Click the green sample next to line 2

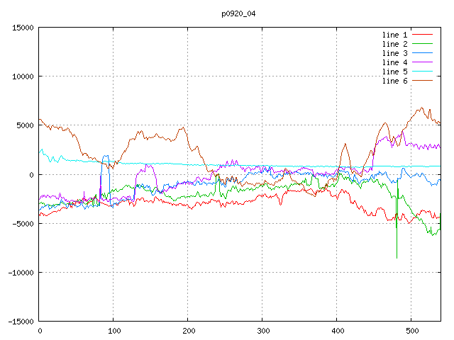(x=422, y=44)
